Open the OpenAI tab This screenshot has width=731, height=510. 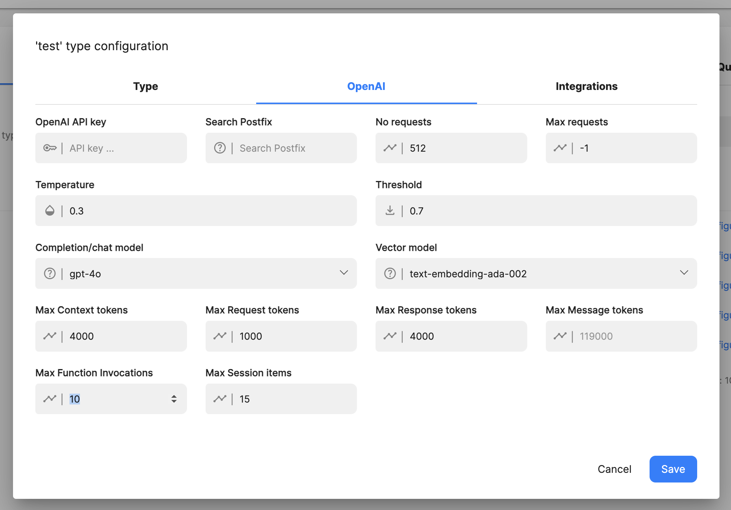(366, 86)
